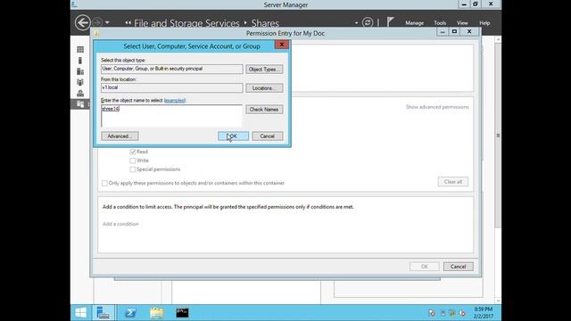Open File Explorer from the taskbar

[x=157, y=313]
